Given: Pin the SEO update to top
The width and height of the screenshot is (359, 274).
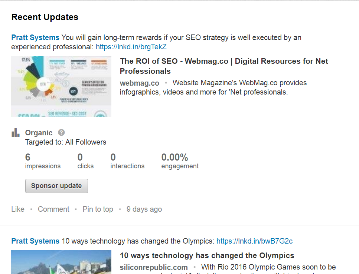Looking at the screenshot, I should pyautogui.click(x=98, y=209).
